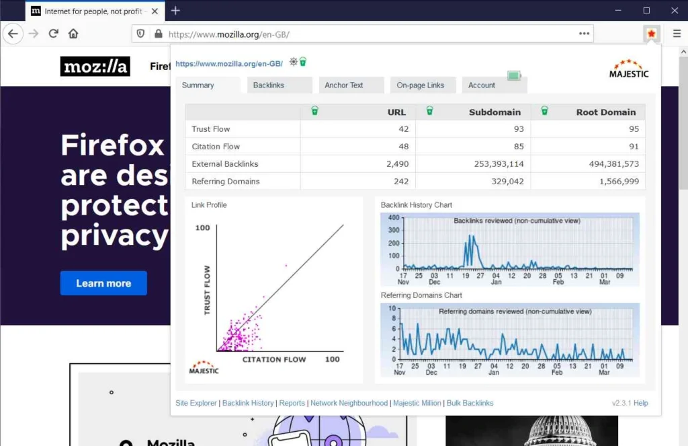Open the browser home page icon

[x=73, y=34]
